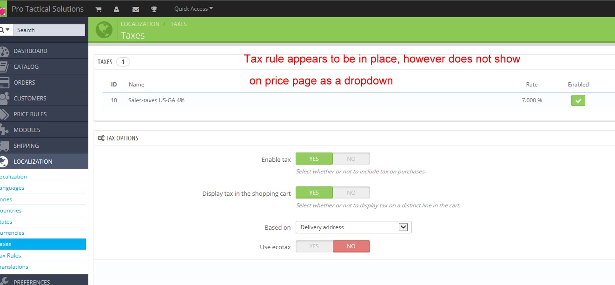Open the Zones submenu link
The width and height of the screenshot is (615, 285).
point(6,199)
